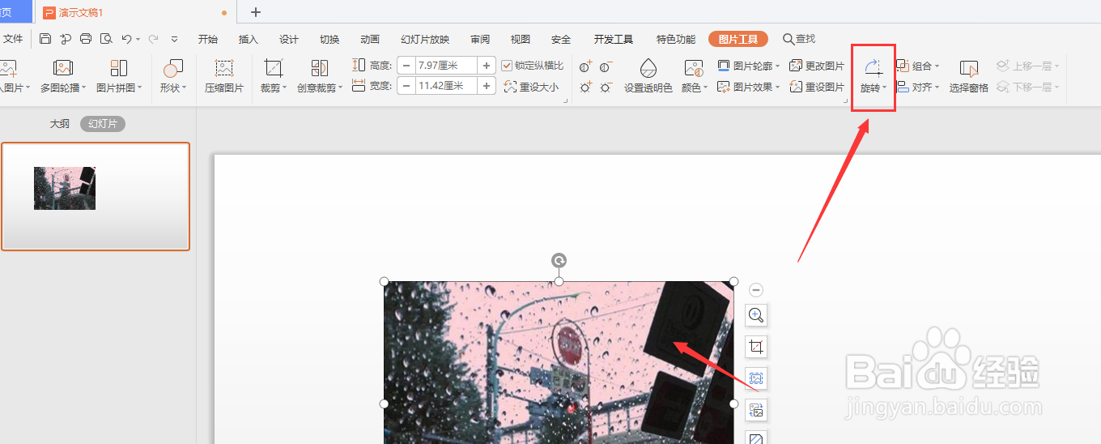This screenshot has height=444, width=1101.
Task: Select the 裁剪 crop tool
Action: 274,77
